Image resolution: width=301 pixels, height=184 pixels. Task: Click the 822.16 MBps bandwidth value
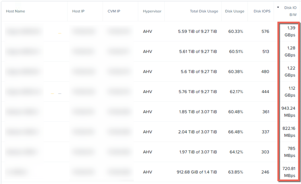(x=289, y=132)
